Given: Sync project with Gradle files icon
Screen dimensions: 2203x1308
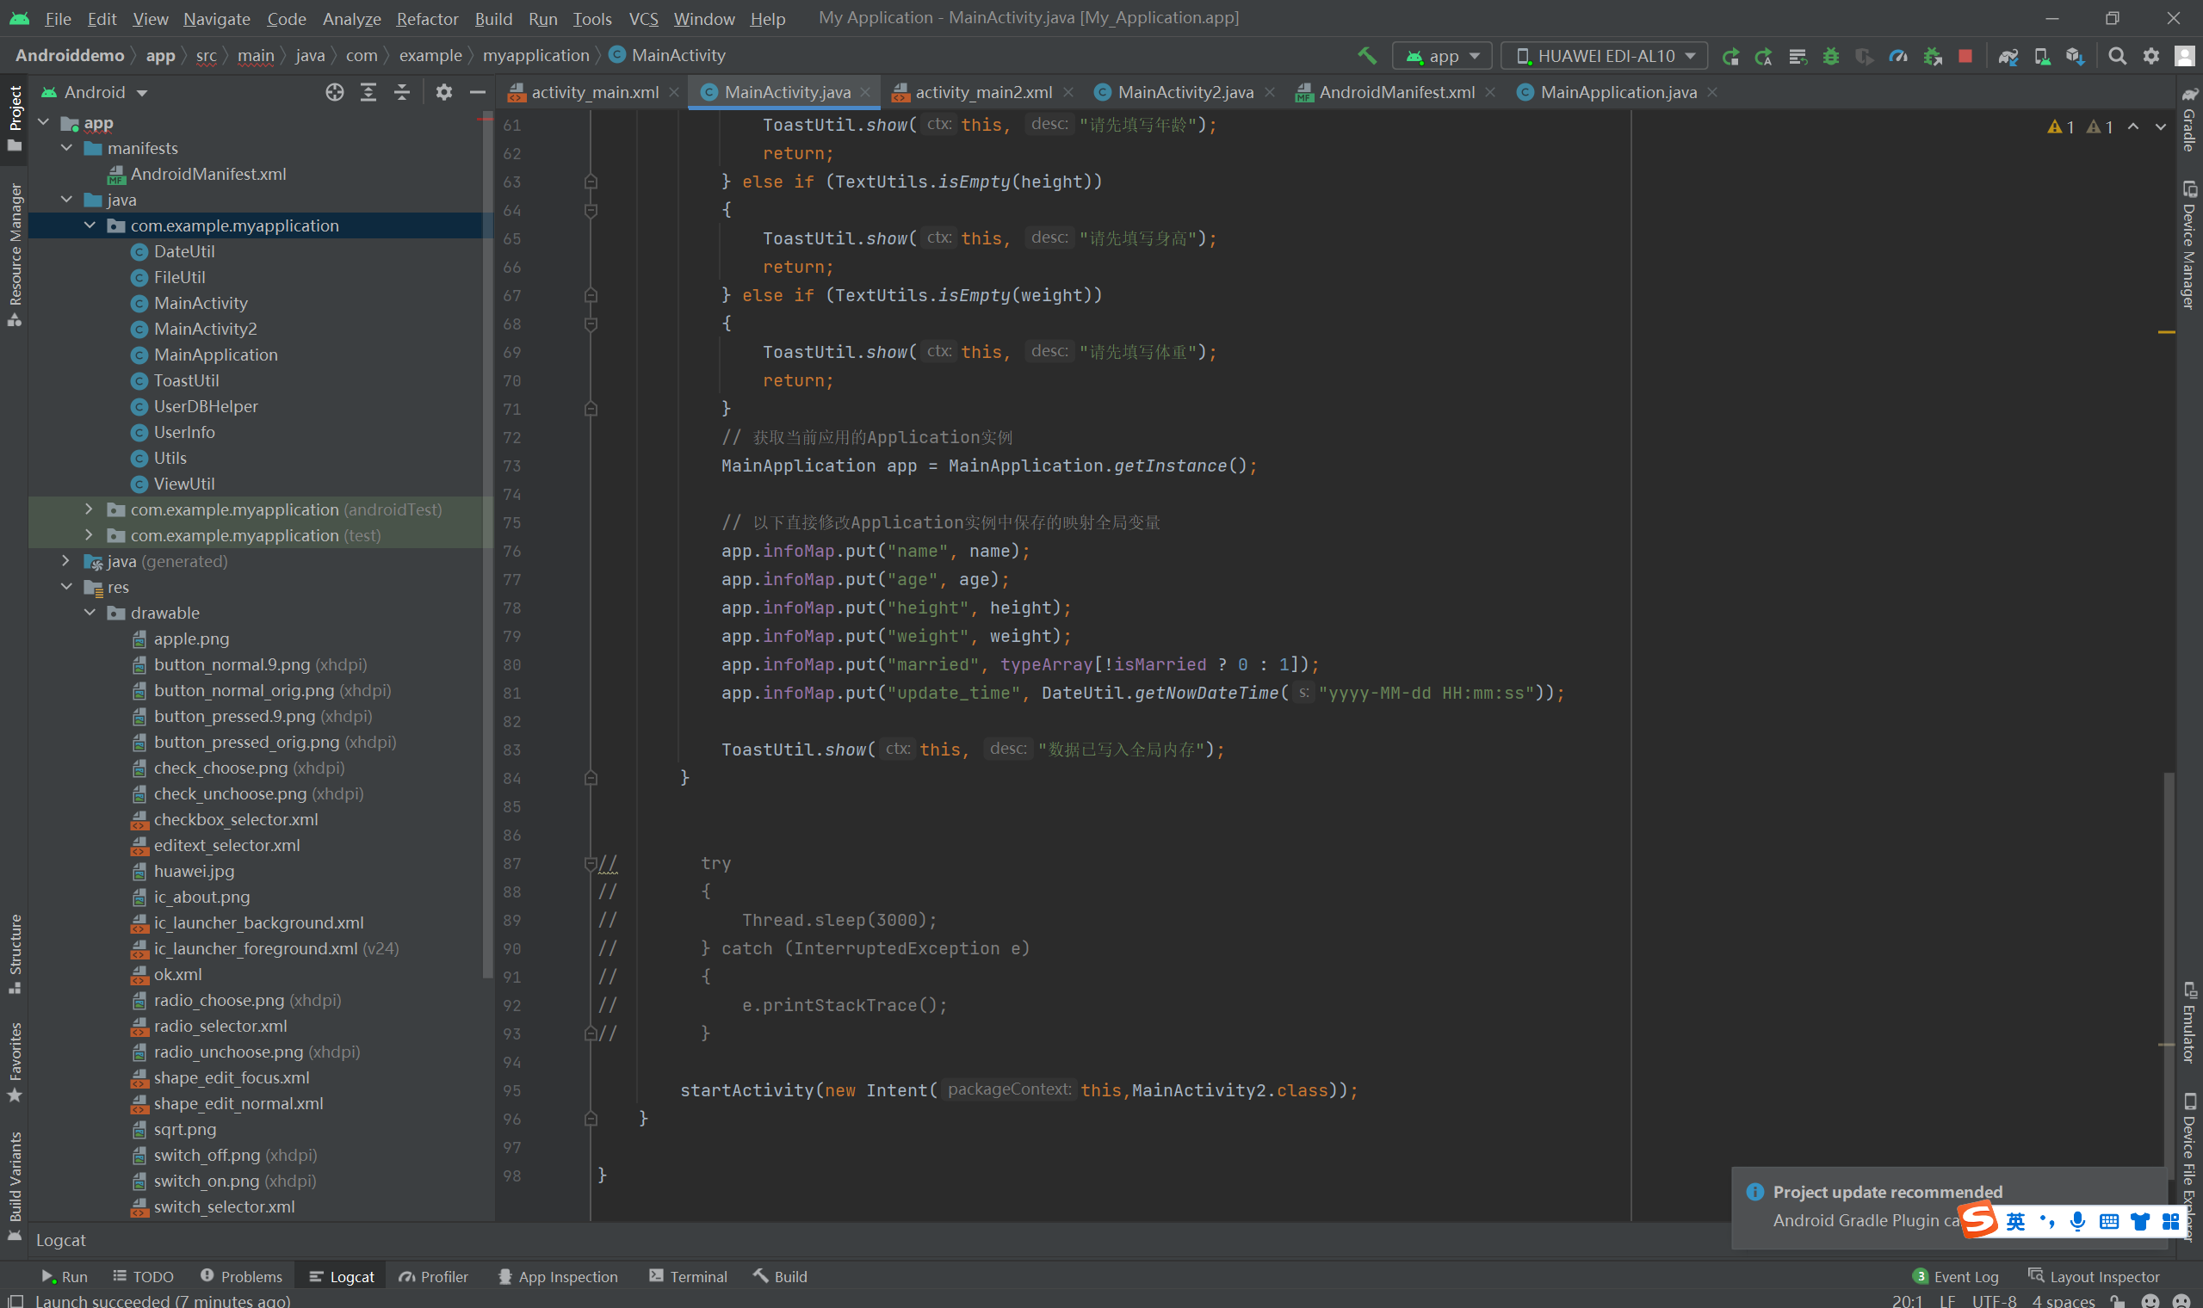Looking at the screenshot, I should click(x=2008, y=56).
